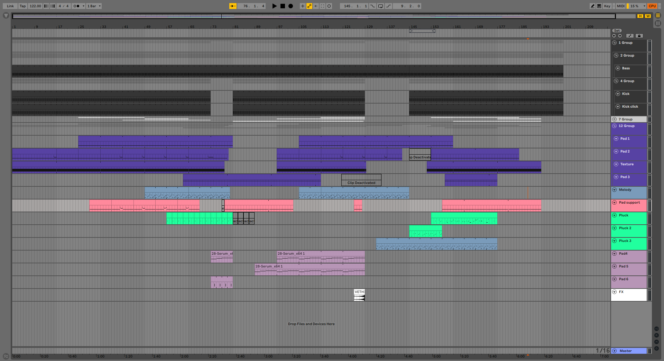Click the loop brace in the scrub area
The height and width of the screenshot is (361, 664).
422,31
